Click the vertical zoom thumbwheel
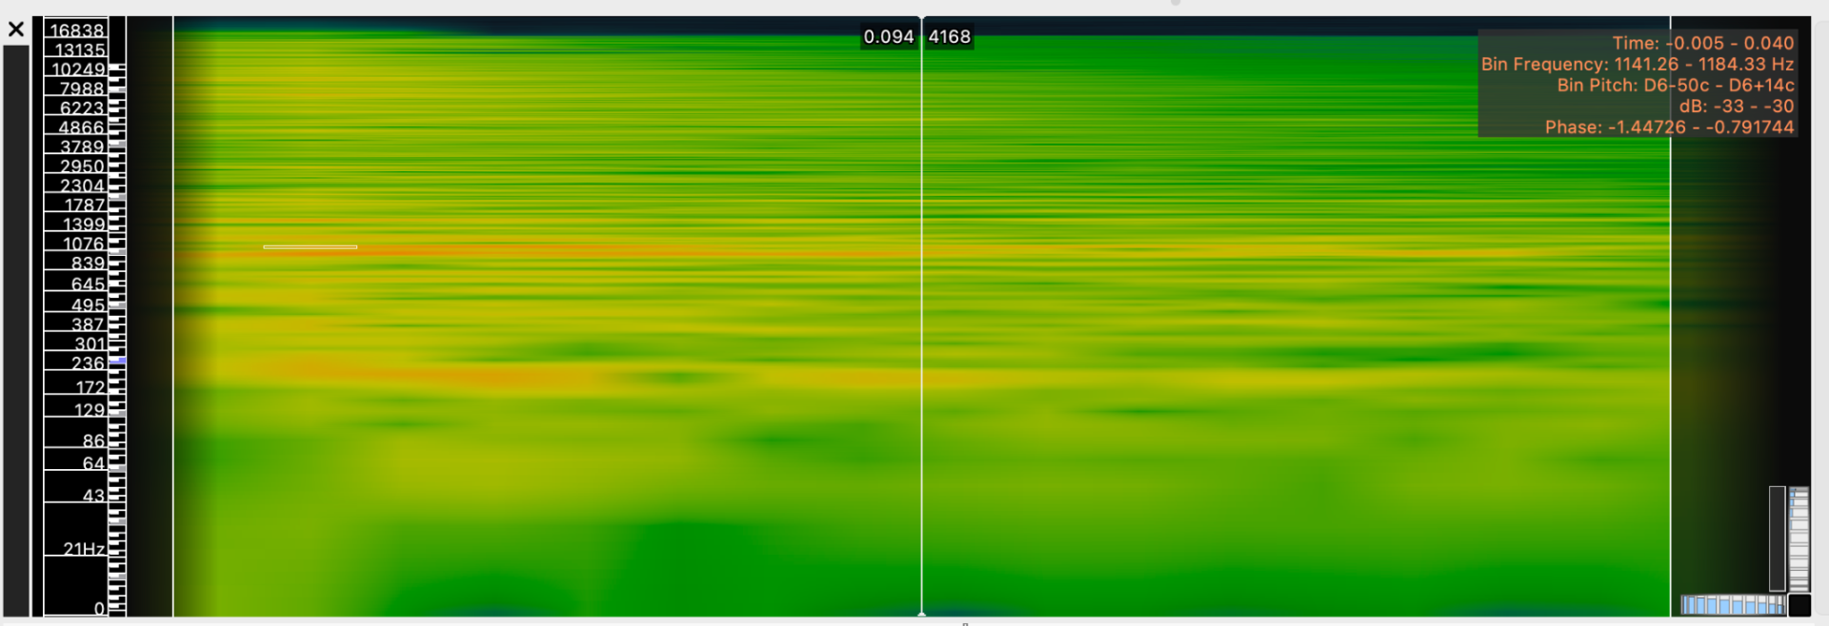The width and height of the screenshot is (1829, 626). point(1799,538)
